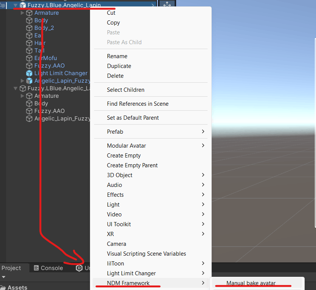
Task: Open the Project panel dropdown arrow
Action: point(3,277)
